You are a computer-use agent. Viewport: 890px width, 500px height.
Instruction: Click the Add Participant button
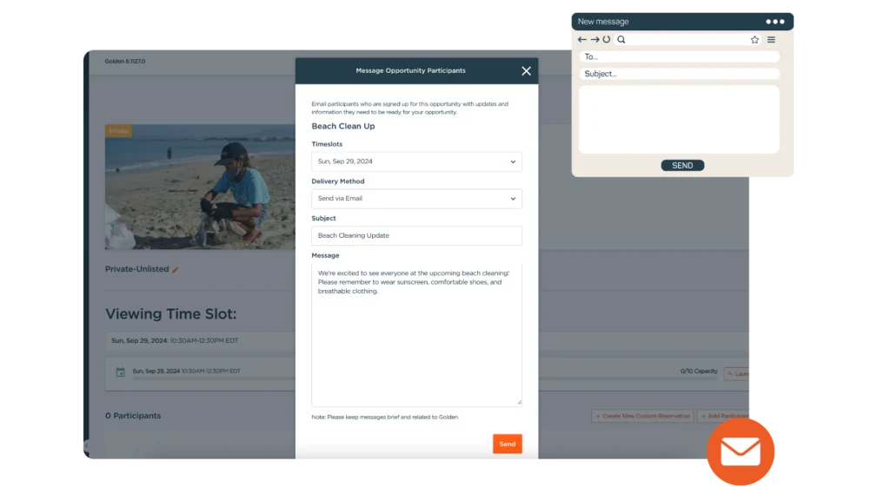coord(723,416)
